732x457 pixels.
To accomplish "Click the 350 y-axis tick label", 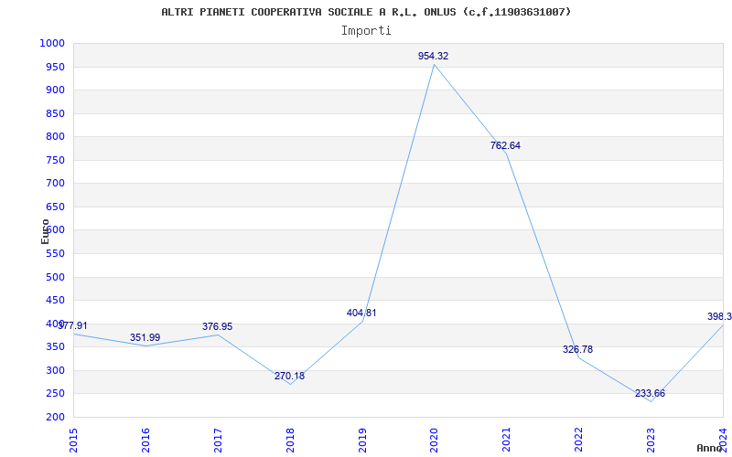I will (x=55, y=347).
